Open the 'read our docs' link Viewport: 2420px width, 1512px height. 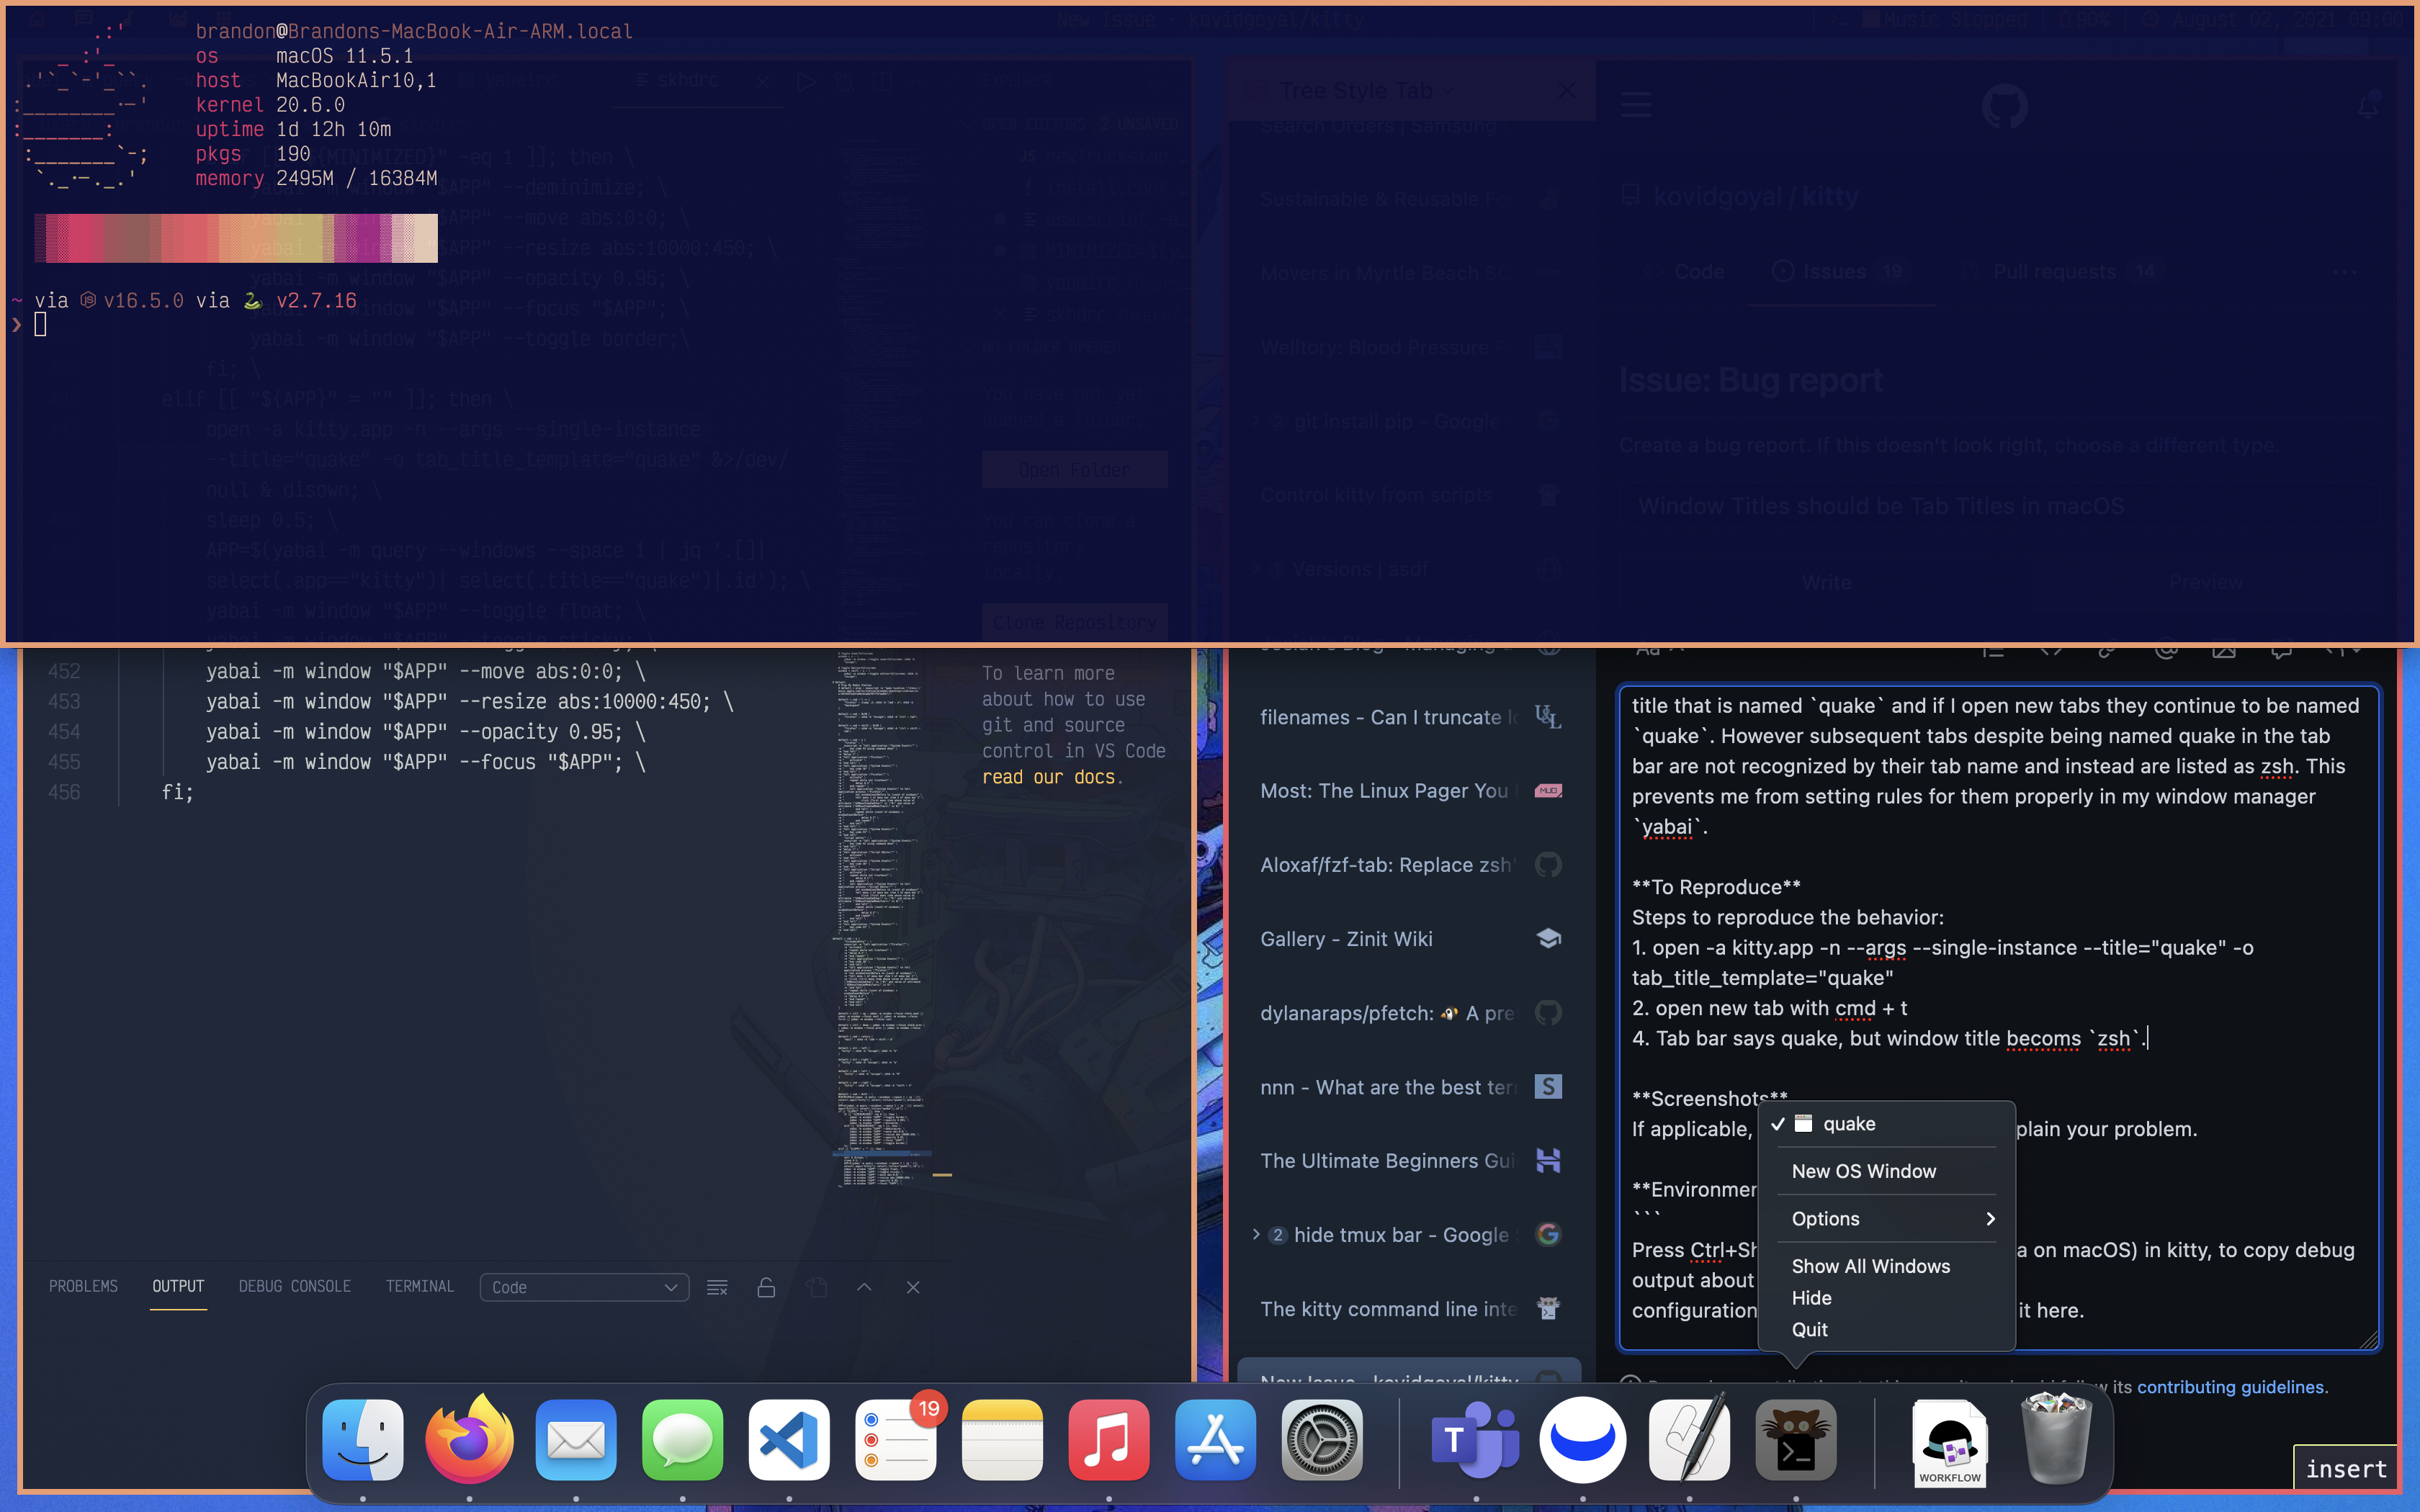1048,777
